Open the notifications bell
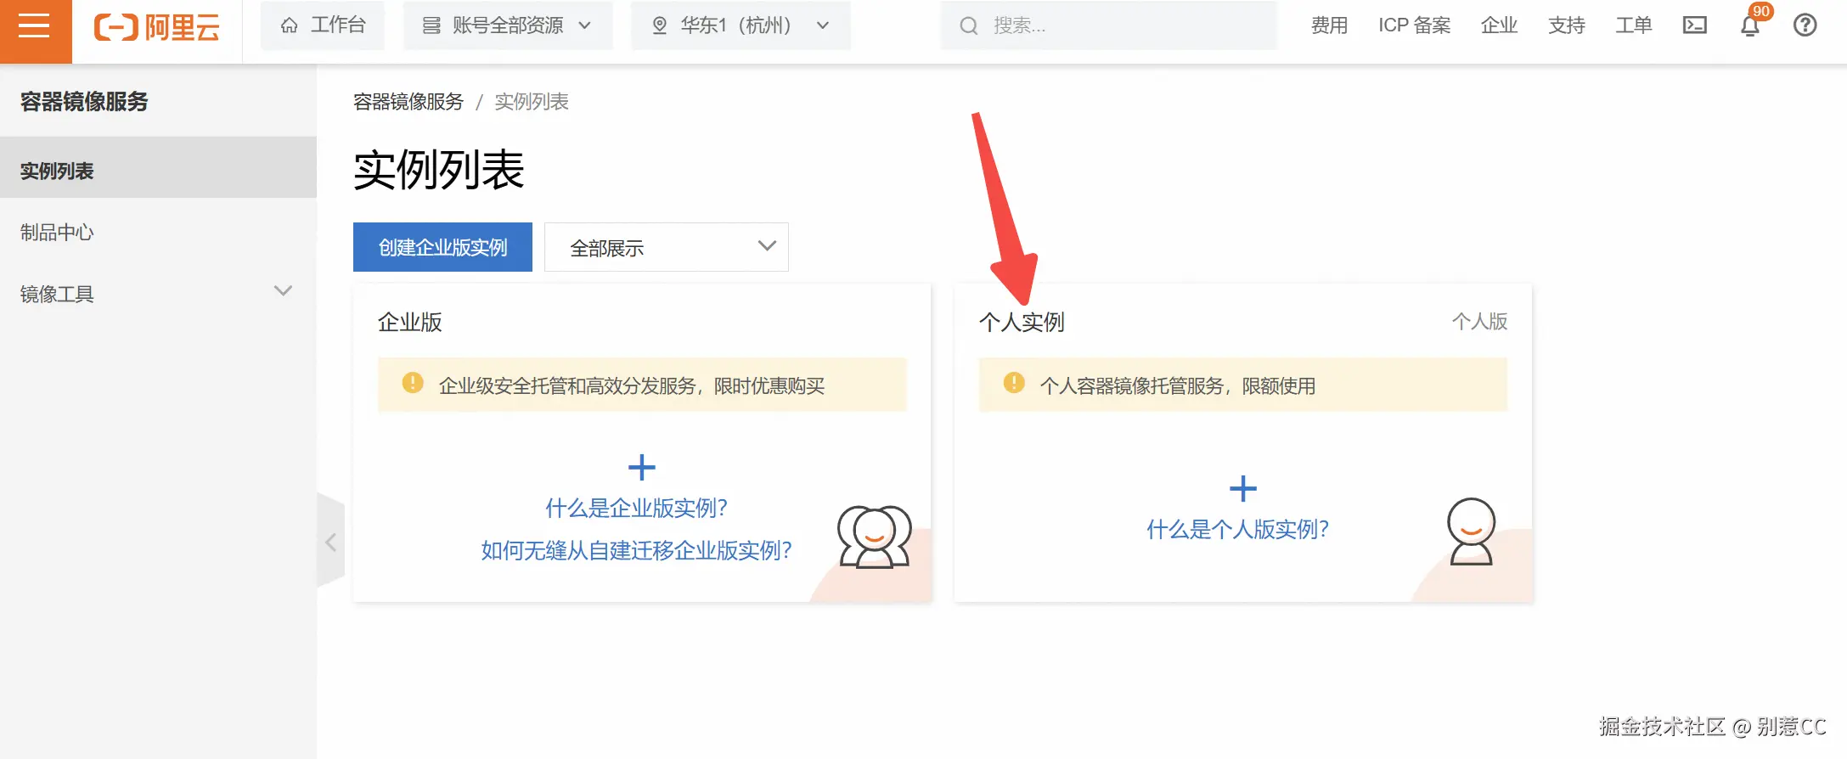The height and width of the screenshot is (759, 1847). coord(1750,25)
